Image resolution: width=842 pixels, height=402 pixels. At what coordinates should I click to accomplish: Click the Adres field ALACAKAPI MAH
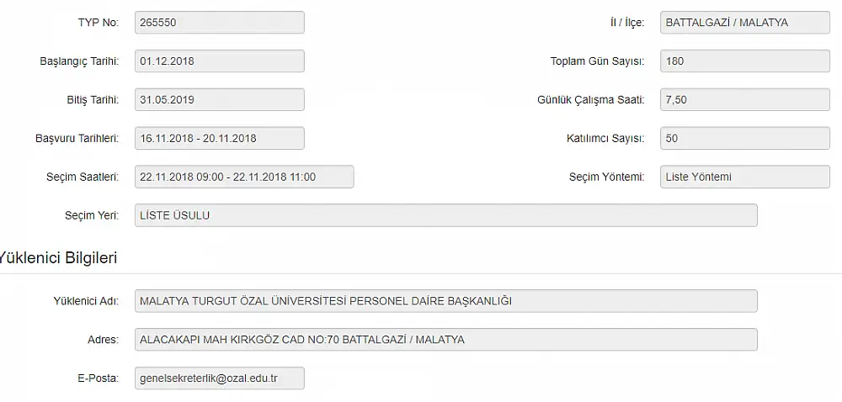446,340
